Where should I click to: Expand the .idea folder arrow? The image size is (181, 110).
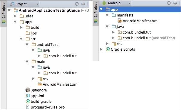(15, 16)
